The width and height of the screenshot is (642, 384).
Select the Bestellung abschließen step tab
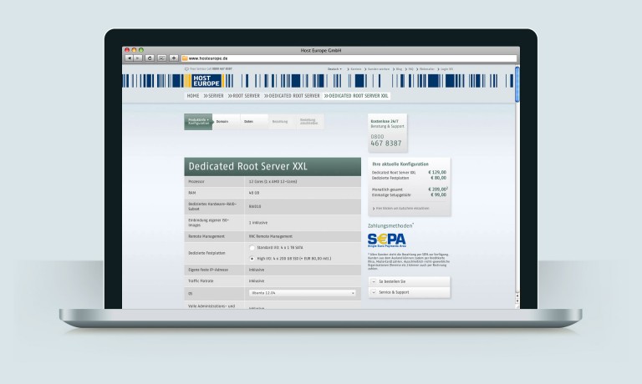tap(310, 122)
